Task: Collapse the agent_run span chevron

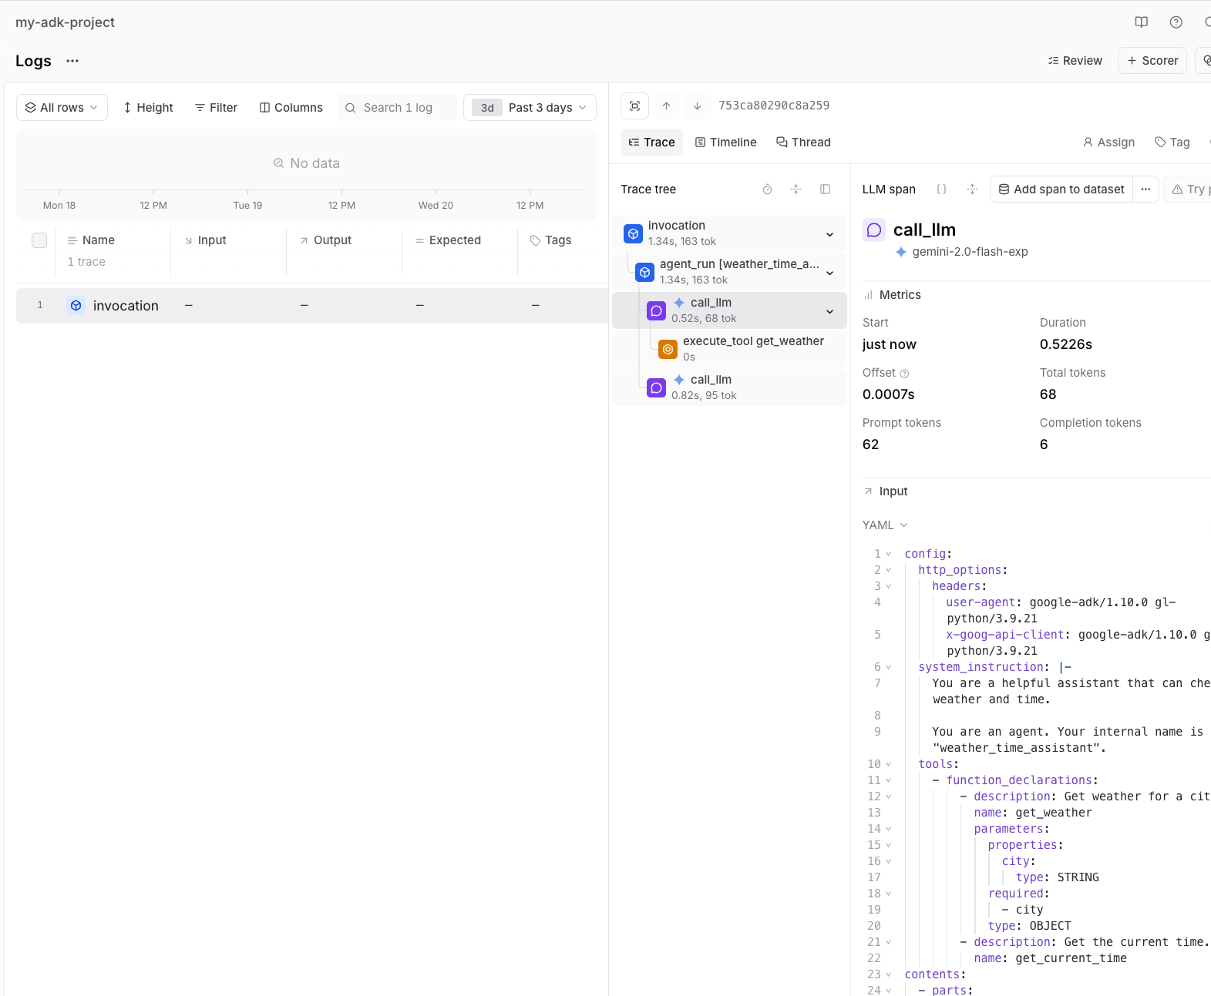Action: pos(829,273)
